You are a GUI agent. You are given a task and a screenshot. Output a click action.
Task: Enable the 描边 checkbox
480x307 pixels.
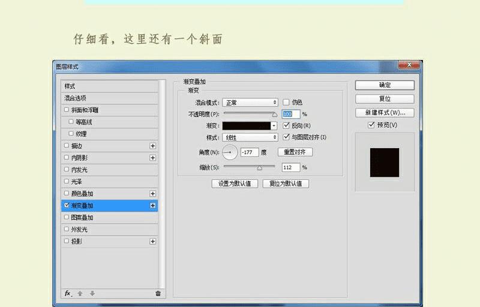click(67, 145)
